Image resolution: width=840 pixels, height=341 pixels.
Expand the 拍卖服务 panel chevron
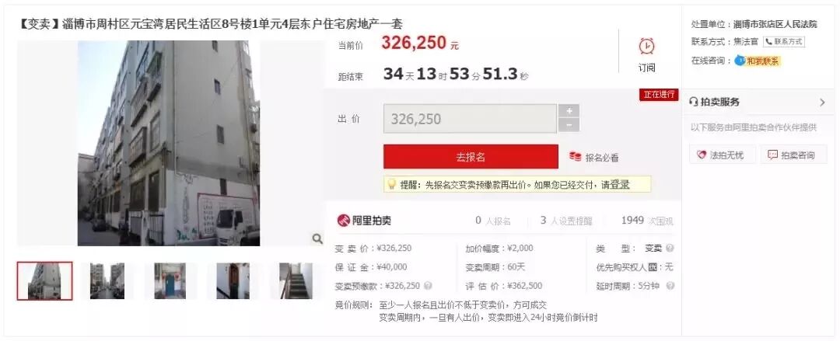tap(822, 103)
